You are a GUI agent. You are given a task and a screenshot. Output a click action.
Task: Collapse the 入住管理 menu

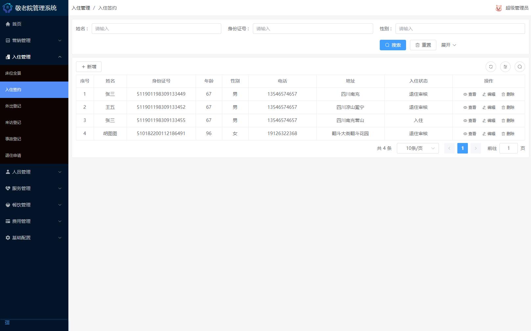pos(34,57)
